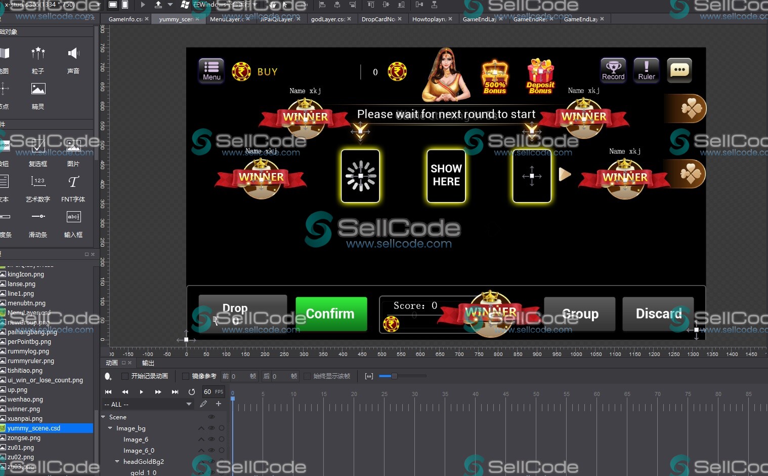Pick the input box (输入框) widget

(x=73, y=217)
